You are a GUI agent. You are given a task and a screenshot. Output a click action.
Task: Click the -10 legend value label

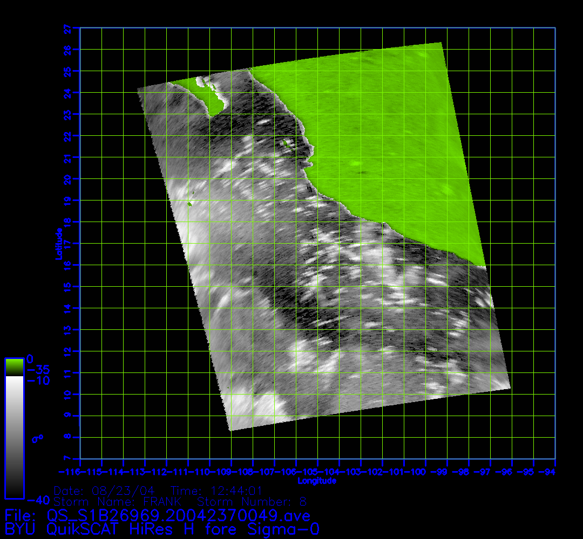(37, 381)
